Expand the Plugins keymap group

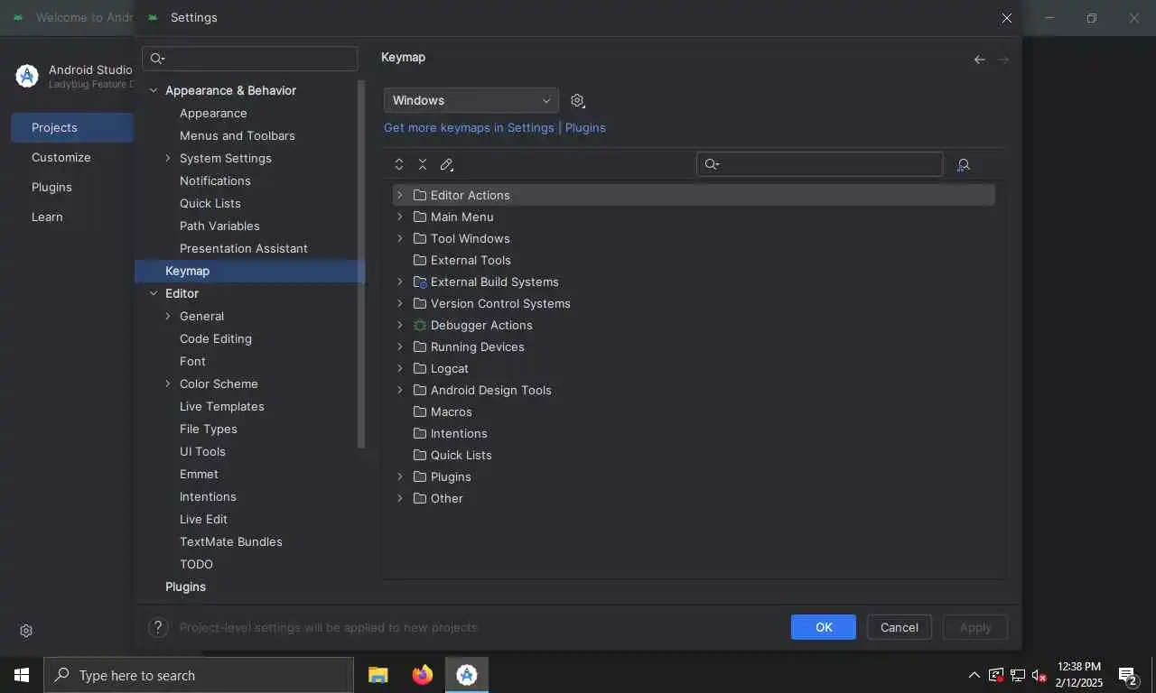400,476
